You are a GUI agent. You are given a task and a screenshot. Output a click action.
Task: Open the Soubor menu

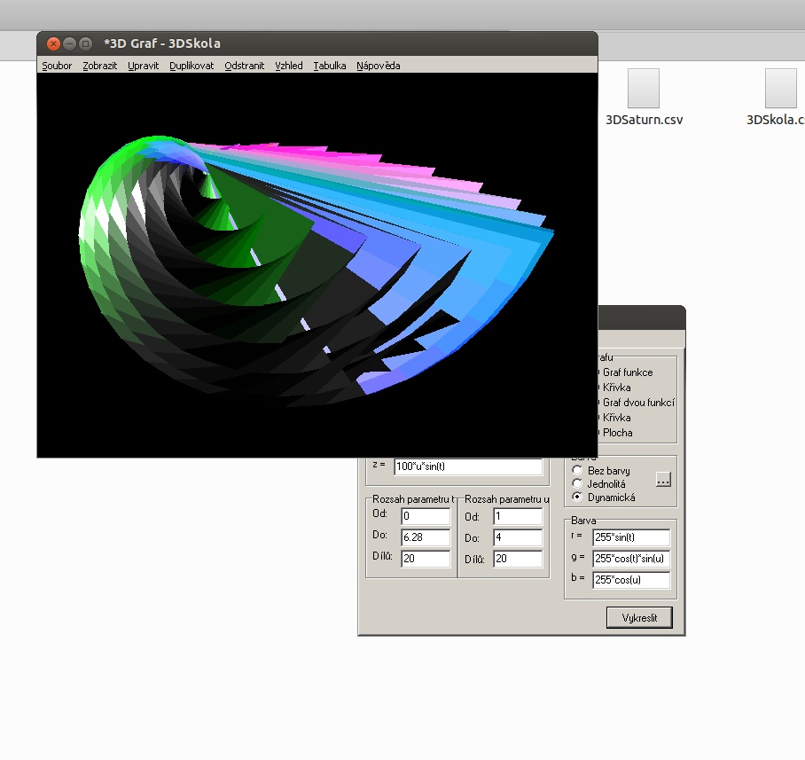[x=57, y=66]
